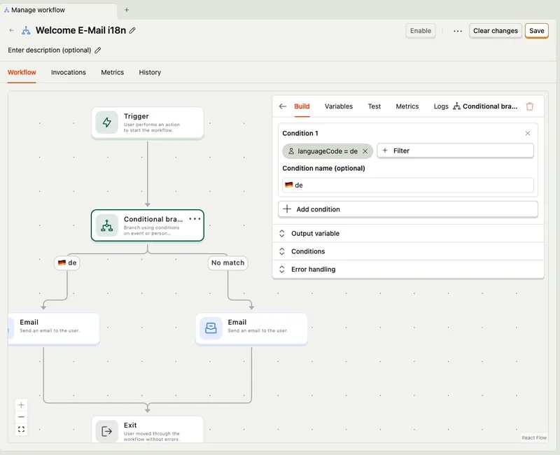Switch to the Variables tab
This screenshot has height=455, width=560.
(340, 106)
